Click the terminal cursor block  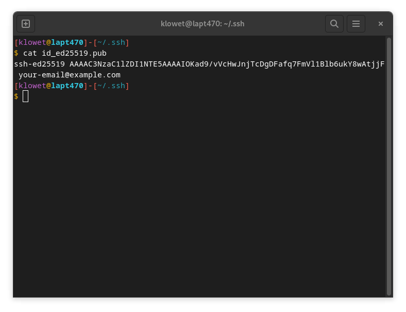(x=26, y=96)
